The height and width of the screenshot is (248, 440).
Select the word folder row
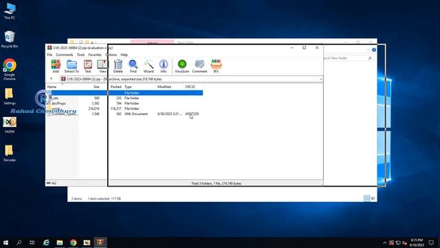click(124, 109)
